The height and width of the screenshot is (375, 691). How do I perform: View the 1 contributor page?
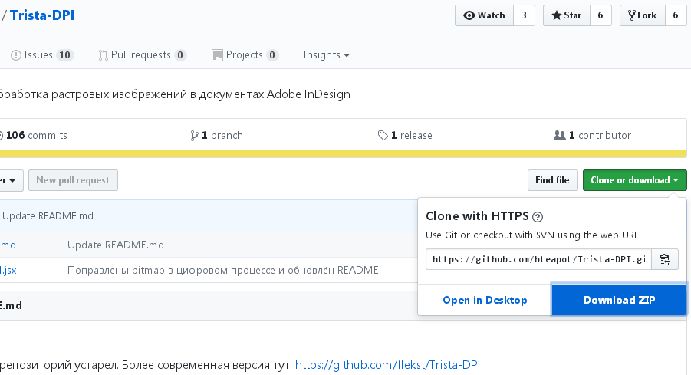pyautogui.click(x=592, y=135)
